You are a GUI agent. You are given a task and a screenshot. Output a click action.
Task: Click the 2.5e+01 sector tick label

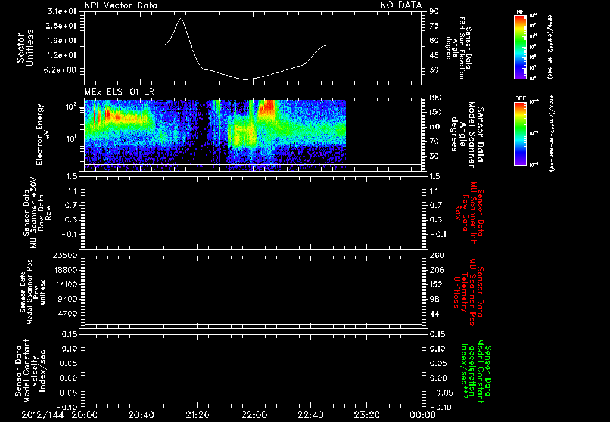62,26
